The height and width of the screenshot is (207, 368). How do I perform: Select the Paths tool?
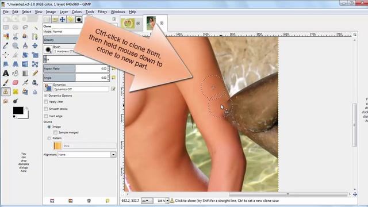(x=35, y=37)
